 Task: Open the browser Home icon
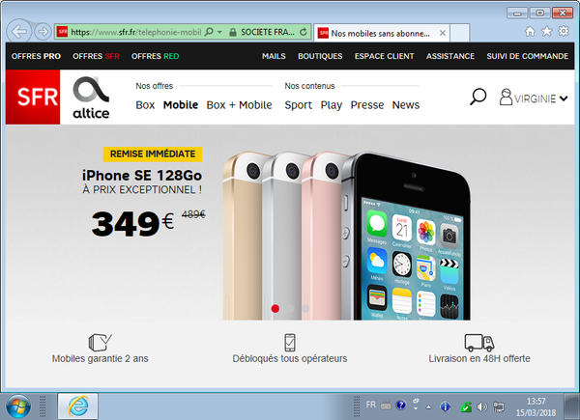click(530, 32)
